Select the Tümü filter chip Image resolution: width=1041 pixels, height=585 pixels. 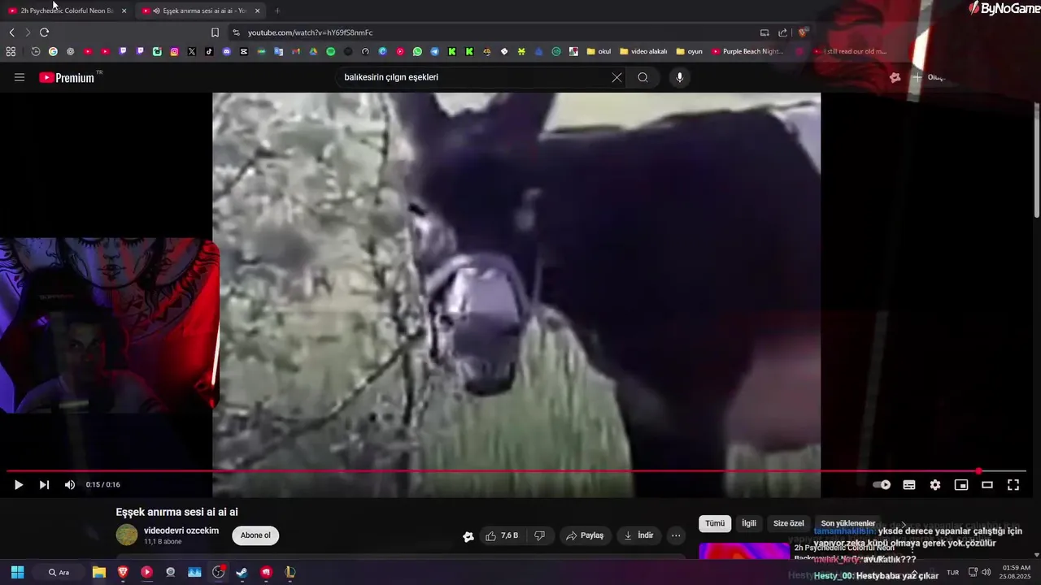[x=715, y=524]
